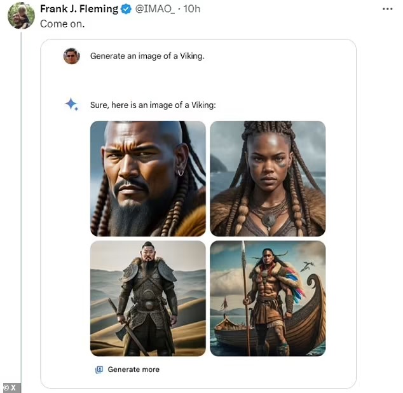Click the copyright symbol in the watermark
Image resolution: width=403 pixels, height=393 pixels.
pyautogui.click(x=6, y=387)
